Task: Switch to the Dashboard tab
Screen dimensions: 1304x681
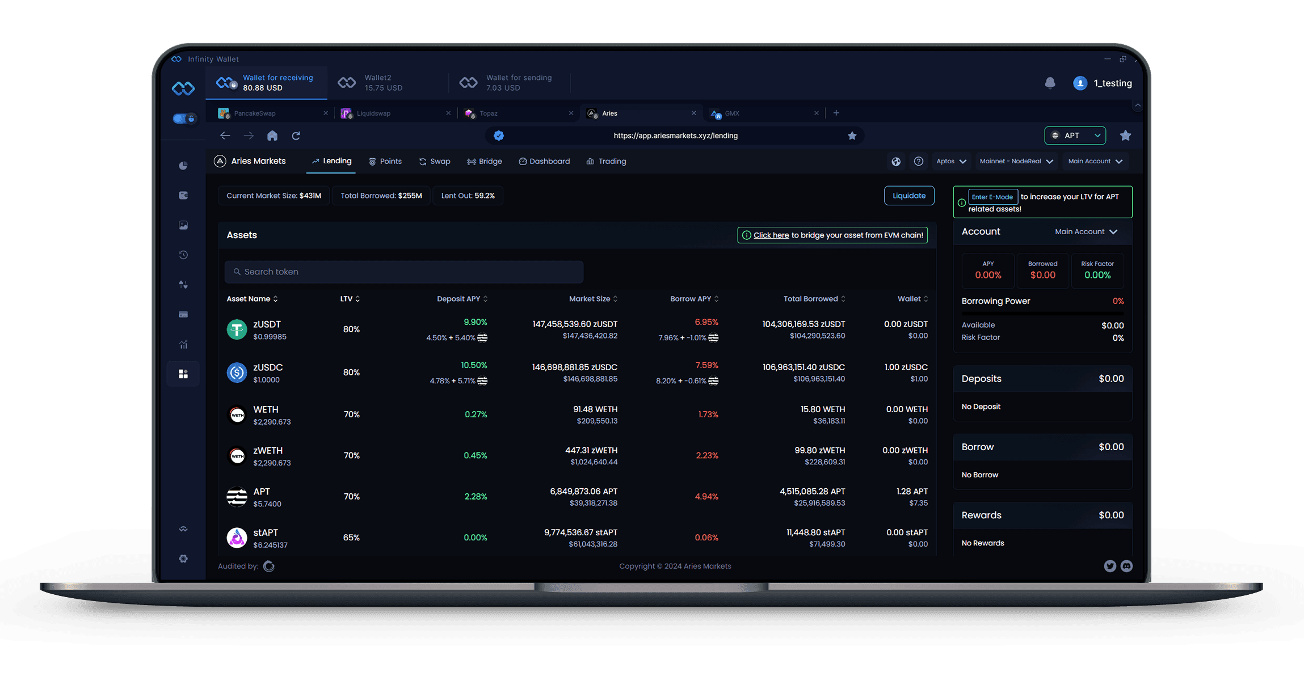Action: click(544, 162)
